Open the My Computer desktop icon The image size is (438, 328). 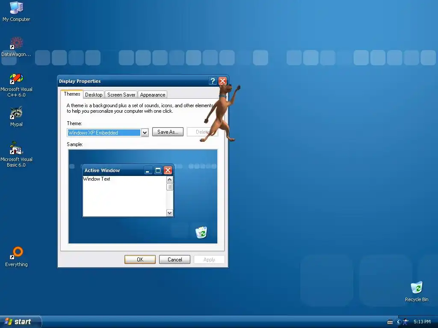(x=17, y=11)
